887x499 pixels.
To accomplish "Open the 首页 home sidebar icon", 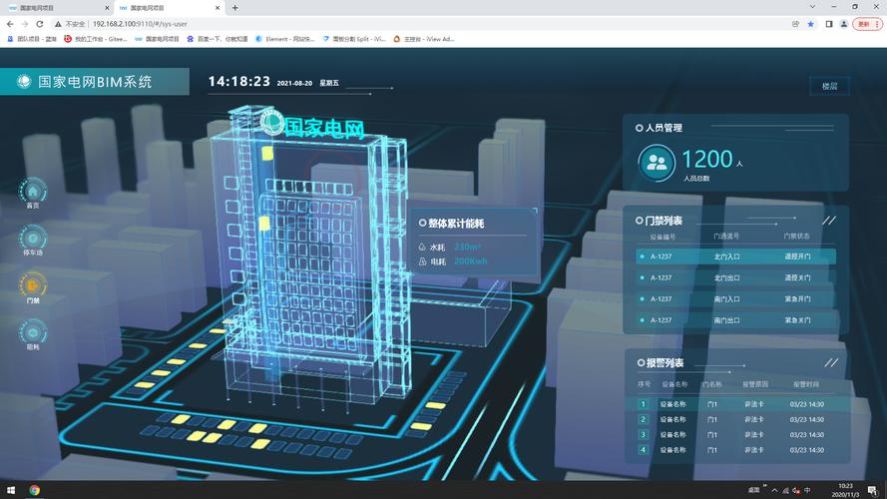I will click(x=33, y=192).
